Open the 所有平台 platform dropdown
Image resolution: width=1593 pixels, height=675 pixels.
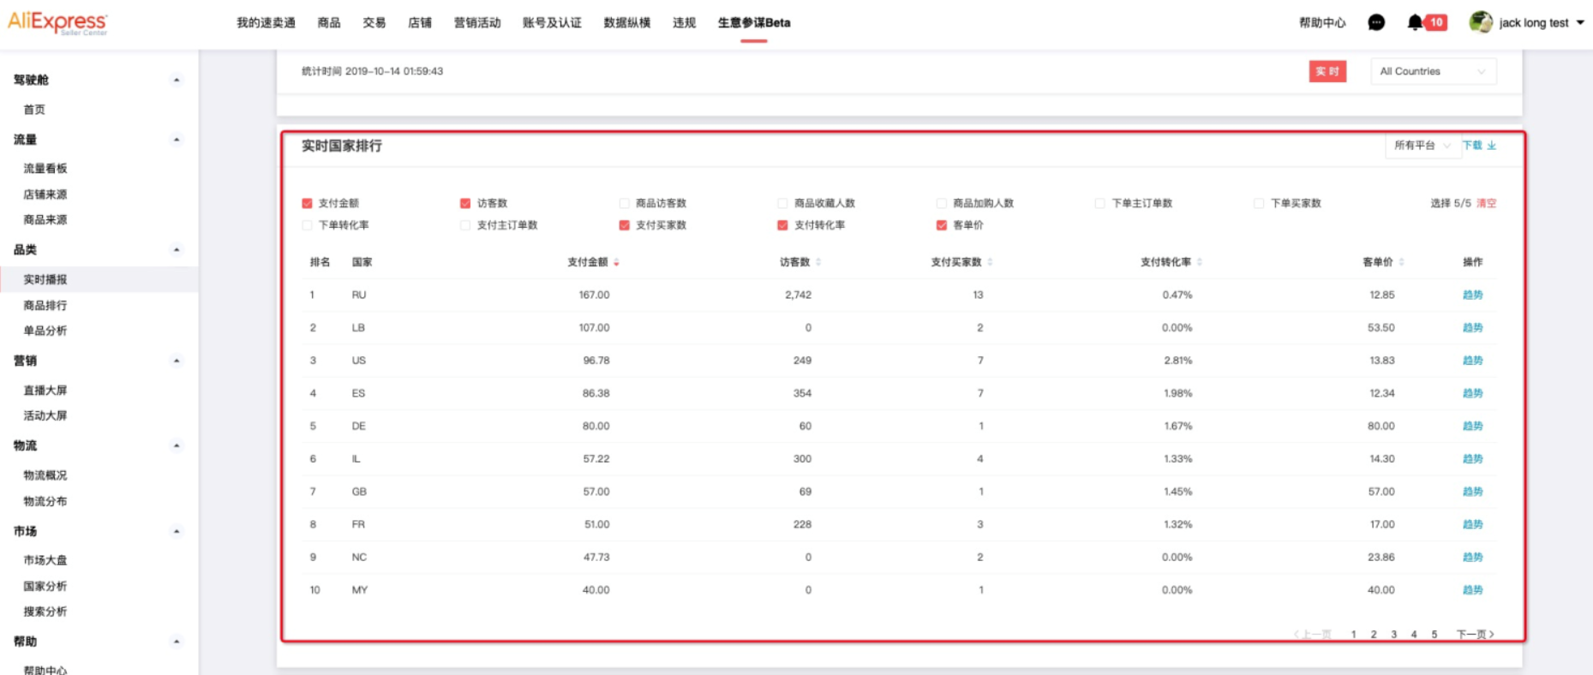coord(1421,146)
